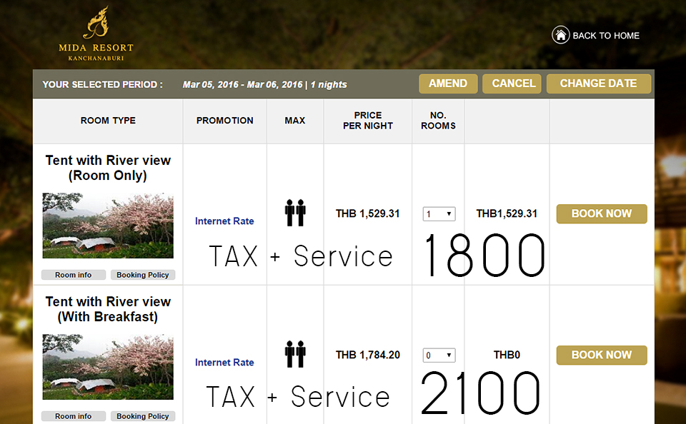Open Internet Rate link for With Breakfast tent
Viewport: 686px width, 424px height.
tap(224, 363)
